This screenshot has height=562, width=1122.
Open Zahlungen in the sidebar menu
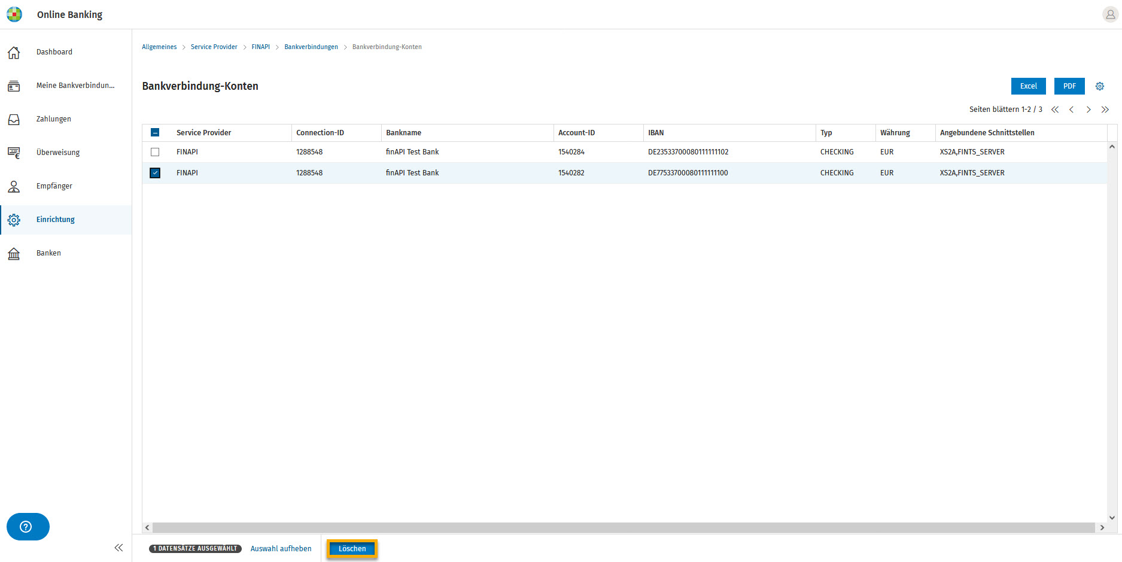54,119
